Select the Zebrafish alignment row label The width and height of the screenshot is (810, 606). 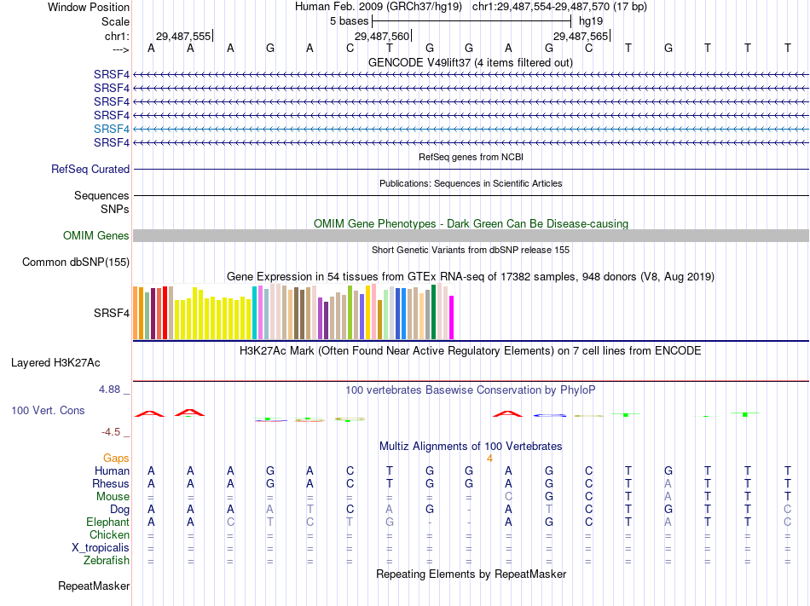(x=107, y=560)
